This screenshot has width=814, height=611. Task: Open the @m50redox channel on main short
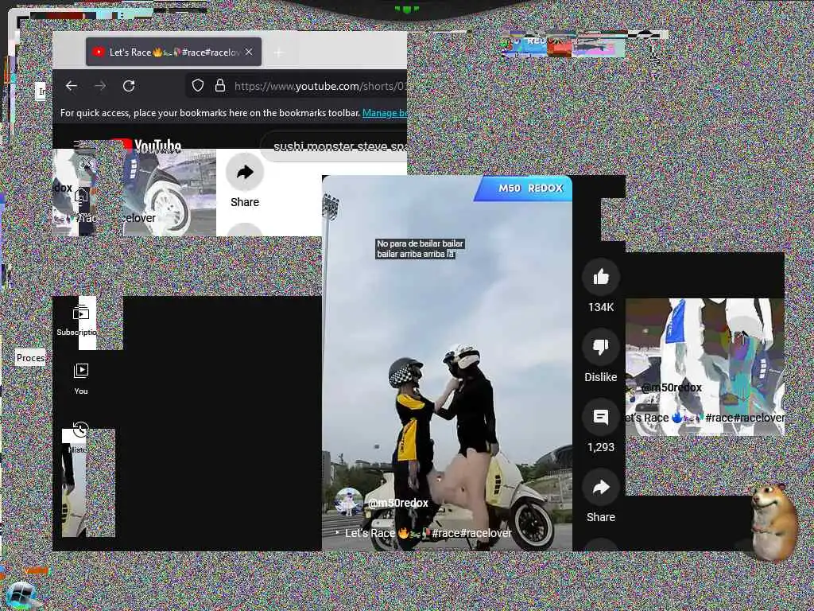(x=398, y=503)
